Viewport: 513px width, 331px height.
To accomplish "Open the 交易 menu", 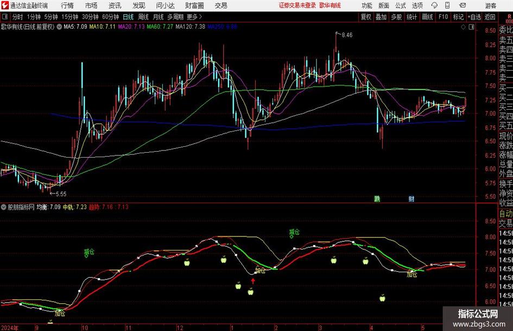I will [221, 5].
